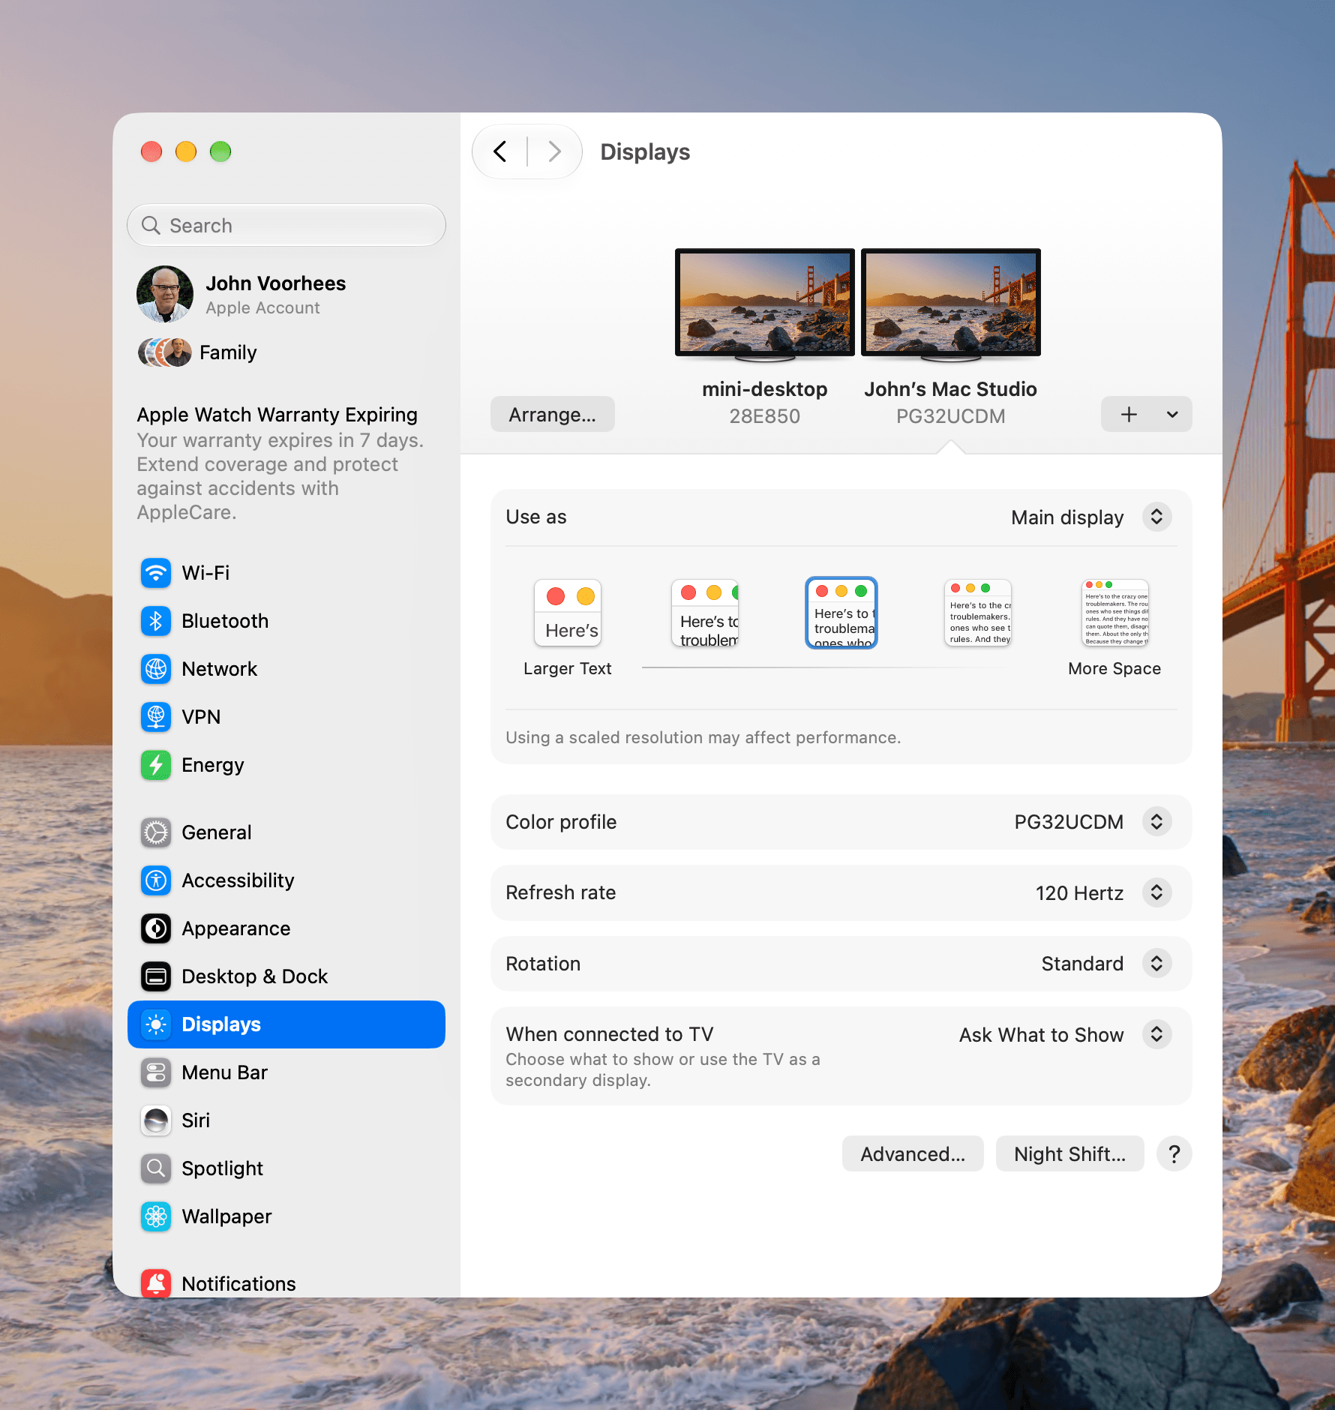
Task: Open the Refresh rate dropdown
Action: click(1157, 892)
